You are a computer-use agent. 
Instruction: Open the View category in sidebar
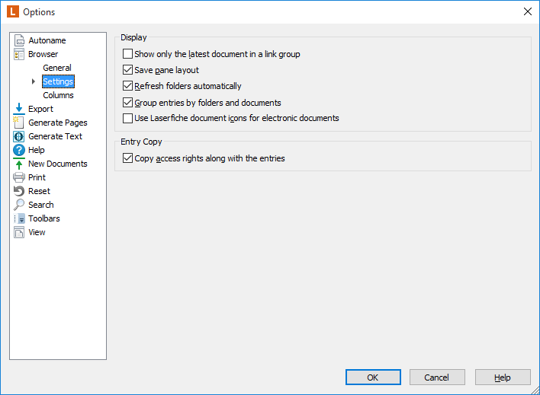(37, 232)
